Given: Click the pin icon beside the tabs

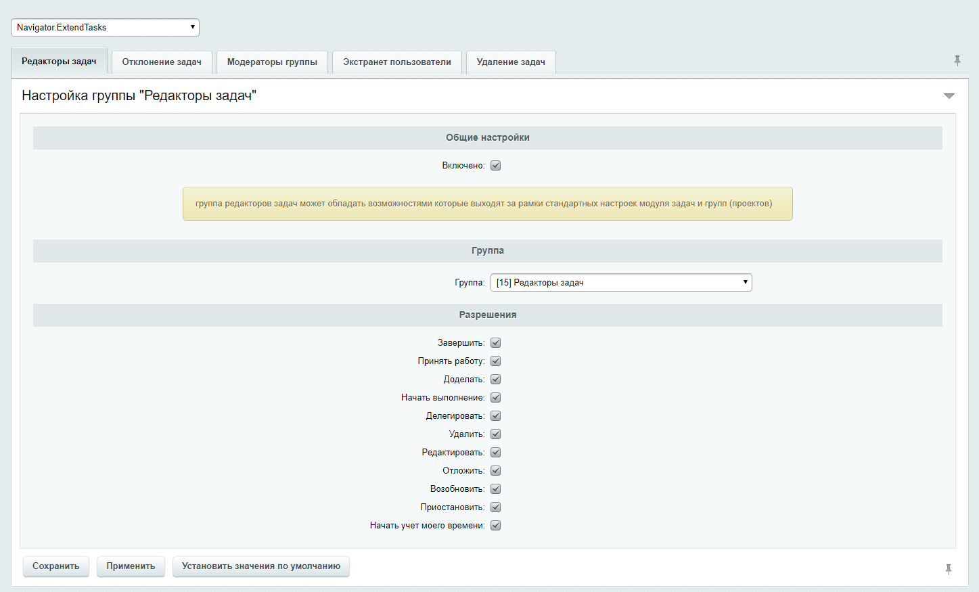Looking at the screenshot, I should pos(957,61).
